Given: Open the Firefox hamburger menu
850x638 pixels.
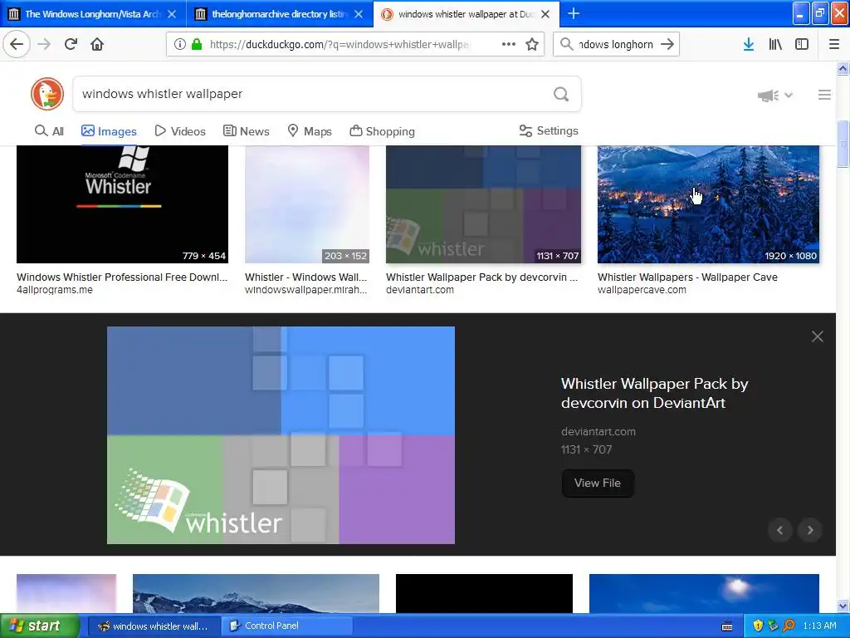Looking at the screenshot, I should (833, 45).
